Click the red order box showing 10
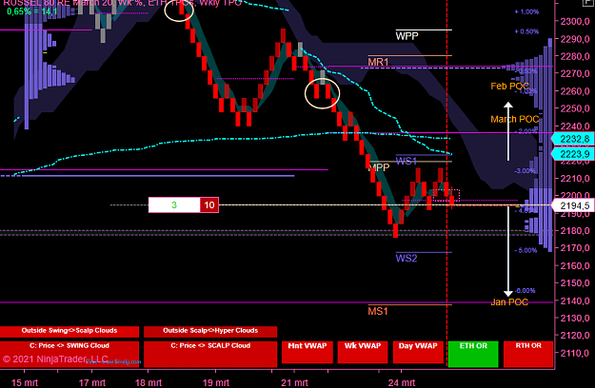This screenshot has height=388, width=595. [209, 205]
